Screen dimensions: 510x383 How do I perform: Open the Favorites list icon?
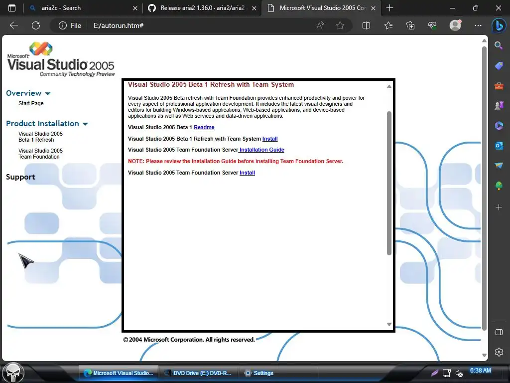(x=388, y=25)
